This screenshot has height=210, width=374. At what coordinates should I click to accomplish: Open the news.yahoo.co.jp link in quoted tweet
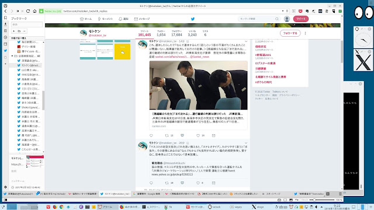(x=172, y=174)
